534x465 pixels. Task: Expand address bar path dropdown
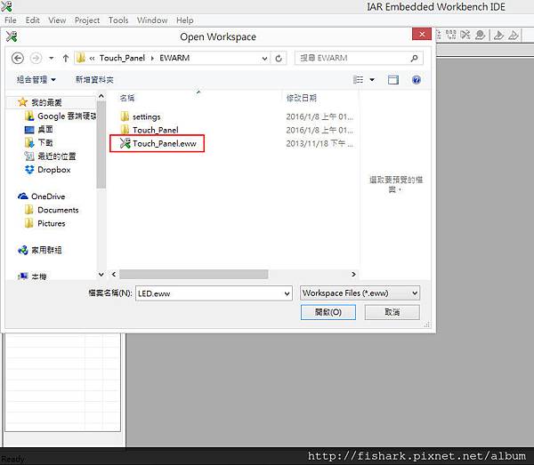tap(264, 58)
